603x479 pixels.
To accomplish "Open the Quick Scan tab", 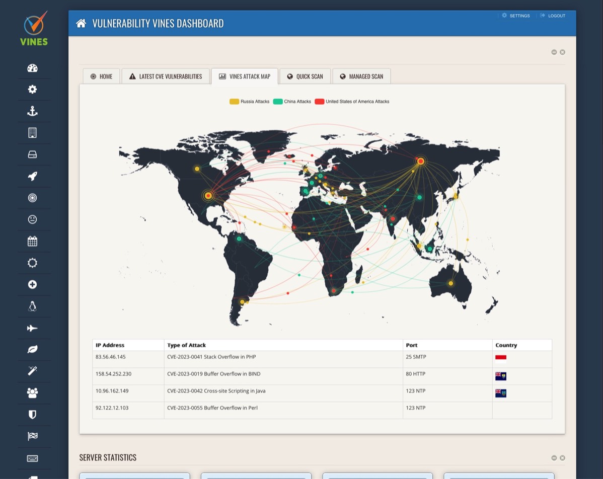I will (x=305, y=76).
